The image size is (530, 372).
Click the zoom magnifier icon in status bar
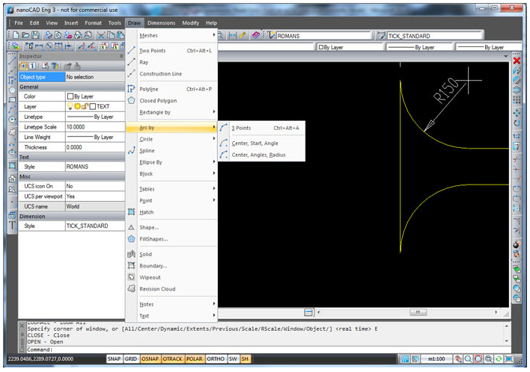[x=468, y=359]
